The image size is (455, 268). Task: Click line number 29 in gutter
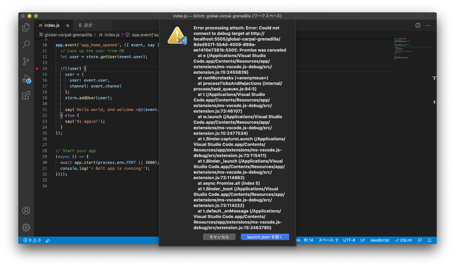[44, 156]
